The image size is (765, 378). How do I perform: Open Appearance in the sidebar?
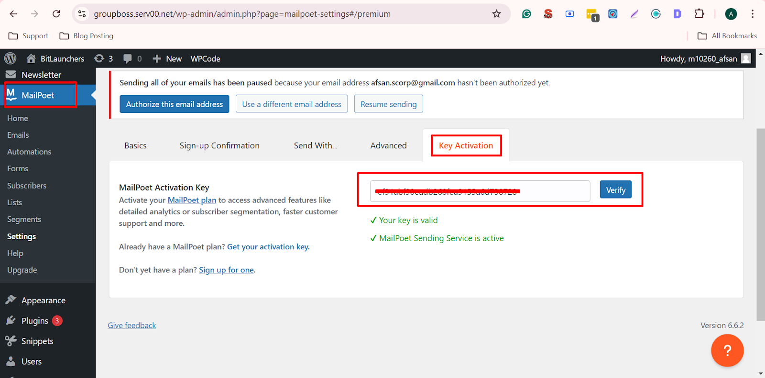43,300
